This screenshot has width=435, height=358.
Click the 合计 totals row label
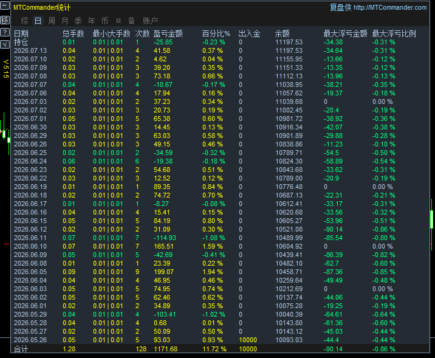coord(21,349)
